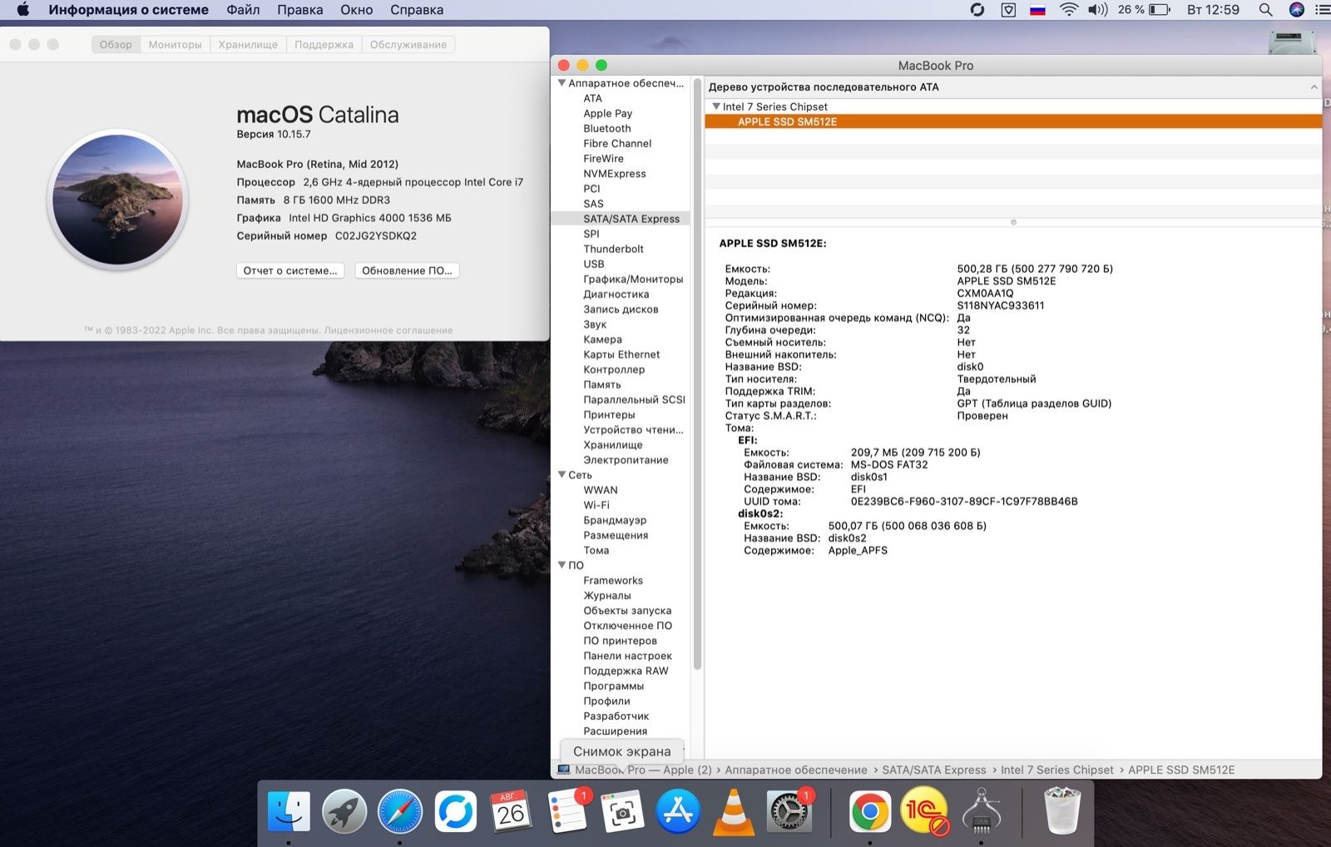Open the Russian flag input source menu
This screenshot has width=1331, height=847.
(x=1037, y=10)
